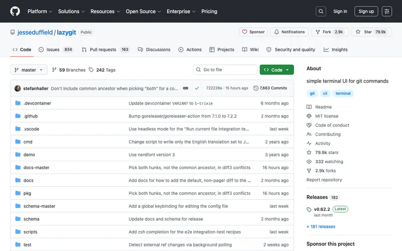402x251 pixels.
Task: Click the cmd folder icon
Action: [18, 142]
